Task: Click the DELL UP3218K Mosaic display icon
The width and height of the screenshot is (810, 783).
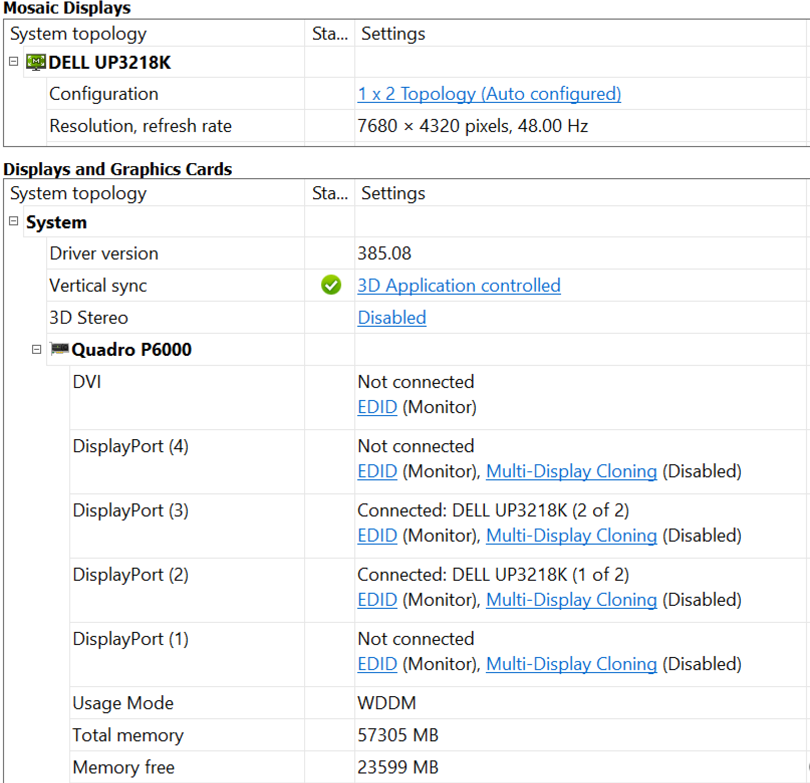Action: point(36,62)
